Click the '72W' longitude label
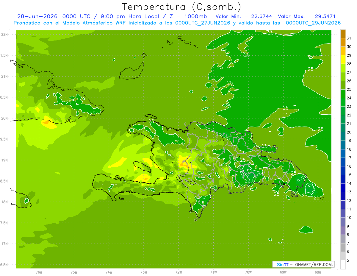The image size is (357, 276). click(x=178, y=272)
